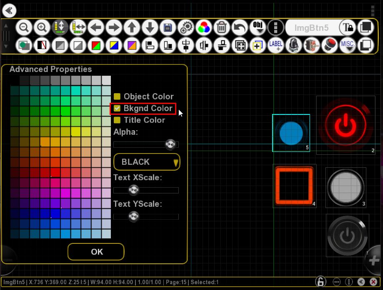Click the trash can delete icon
The height and width of the screenshot is (290, 383).
(x=222, y=27)
